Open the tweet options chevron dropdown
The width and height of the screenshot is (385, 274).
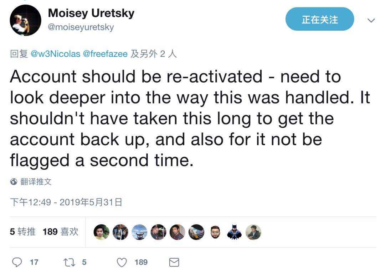click(x=371, y=20)
